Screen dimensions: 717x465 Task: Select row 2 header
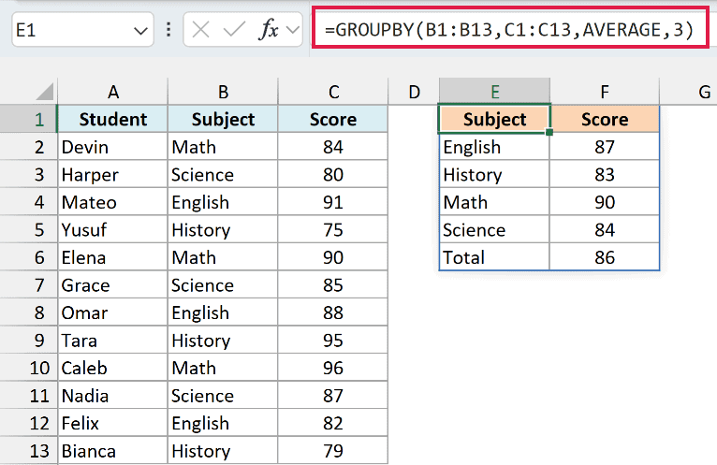pyautogui.click(x=28, y=147)
